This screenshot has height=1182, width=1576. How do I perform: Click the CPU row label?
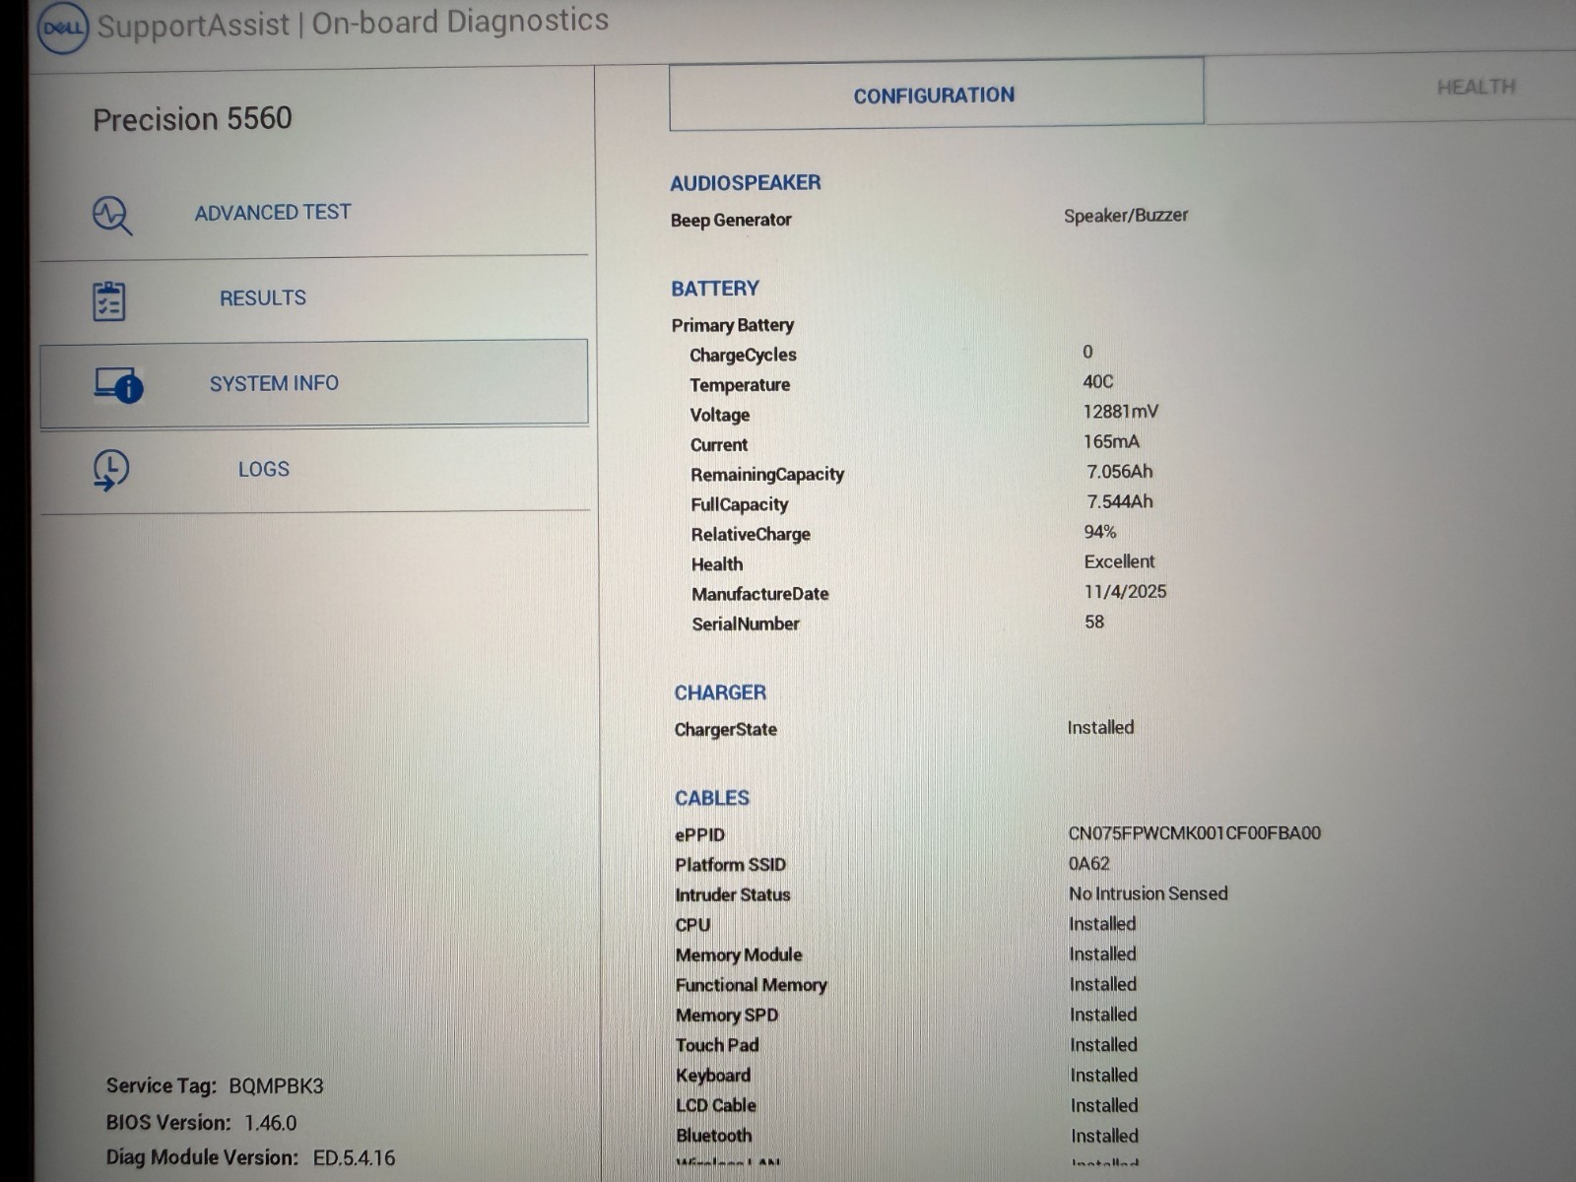pyautogui.click(x=692, y=925)
